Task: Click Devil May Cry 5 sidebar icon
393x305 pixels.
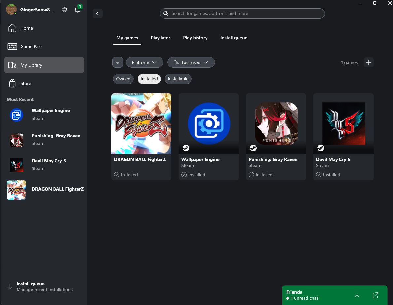Action: pos(17,165)
